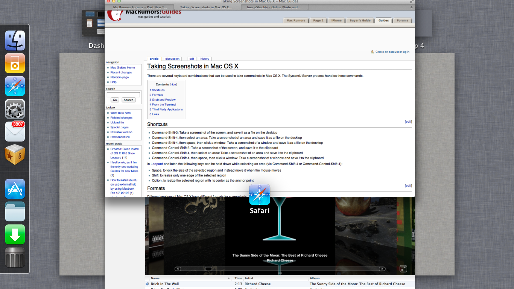
Task: Launch the gold star box app in dock
Action: [x=15, y=155]
